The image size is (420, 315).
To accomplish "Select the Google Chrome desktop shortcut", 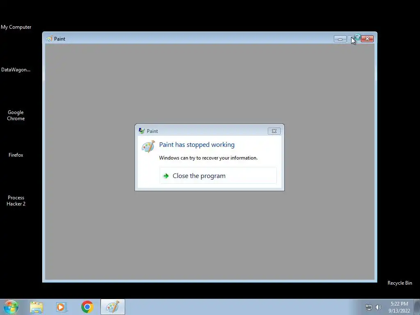I will [x=16, y=115].
